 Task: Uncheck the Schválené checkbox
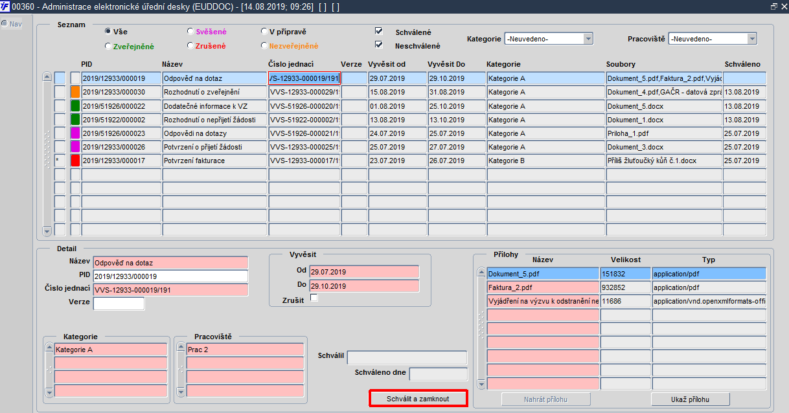[x=379, y=31]
